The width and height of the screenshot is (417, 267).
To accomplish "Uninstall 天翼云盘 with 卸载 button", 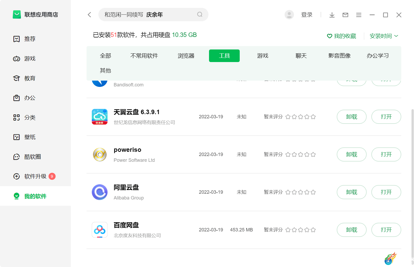I will coord(352,117).
